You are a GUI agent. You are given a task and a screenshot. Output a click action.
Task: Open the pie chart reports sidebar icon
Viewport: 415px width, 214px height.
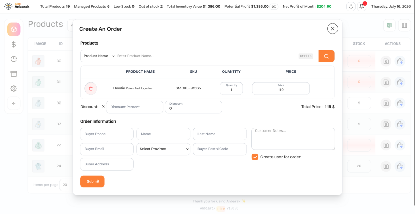pos(14,59)
